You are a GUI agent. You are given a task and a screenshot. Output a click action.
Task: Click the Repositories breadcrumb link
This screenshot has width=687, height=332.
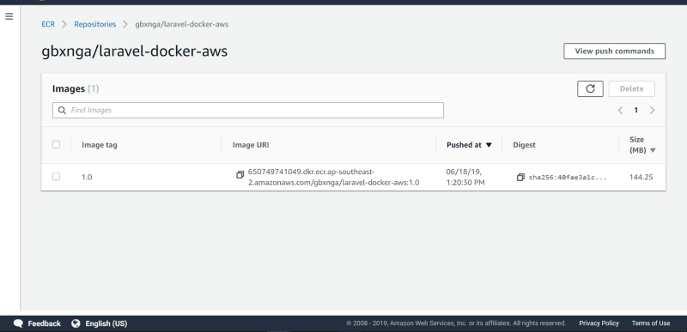pos(95,25)
